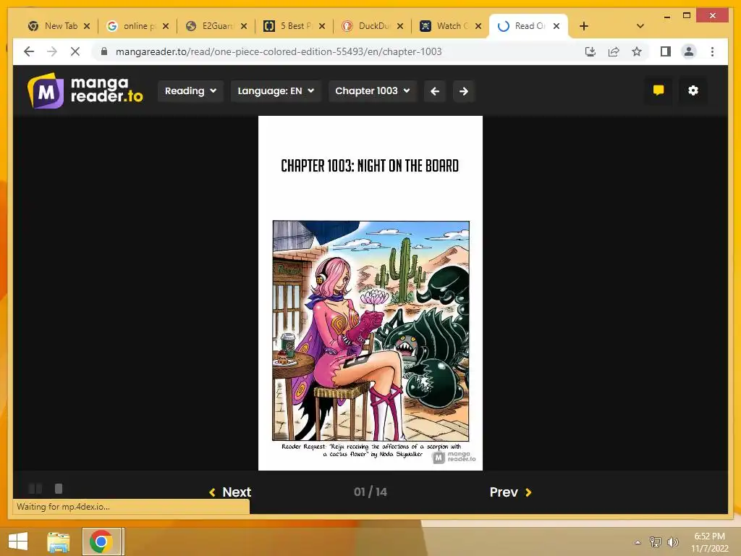Close the Google online tab
Screen dimensions: 741x556
tap(166, 26)
